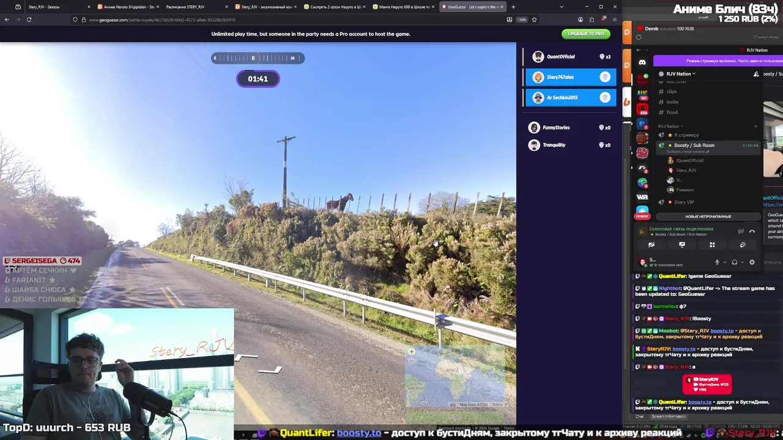Select the Ar Sechkin2013 player row

click(571, 97)
